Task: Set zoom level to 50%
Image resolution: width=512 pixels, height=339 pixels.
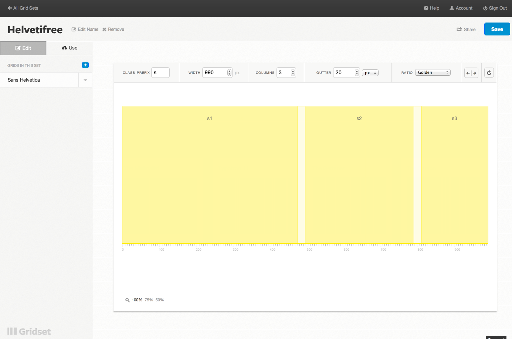Action: tap(160, 300)
